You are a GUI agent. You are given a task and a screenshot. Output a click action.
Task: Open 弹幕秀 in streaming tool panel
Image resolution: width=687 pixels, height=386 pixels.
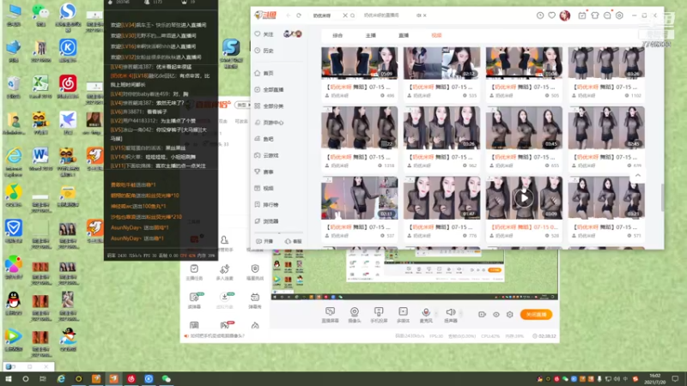pyautogui.click(x=254, y=301)
